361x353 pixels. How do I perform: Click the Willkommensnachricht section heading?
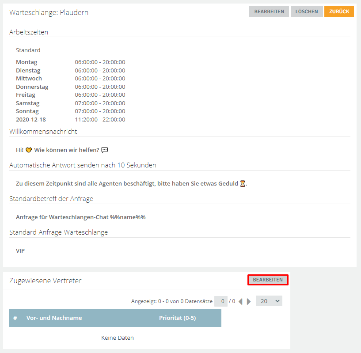pyautogui.click(x=43, y=132)
